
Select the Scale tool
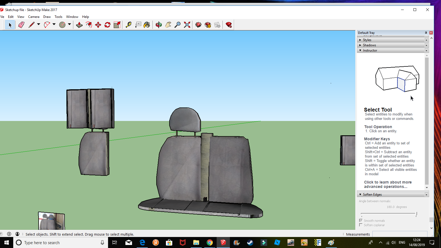tap(117, 25)
